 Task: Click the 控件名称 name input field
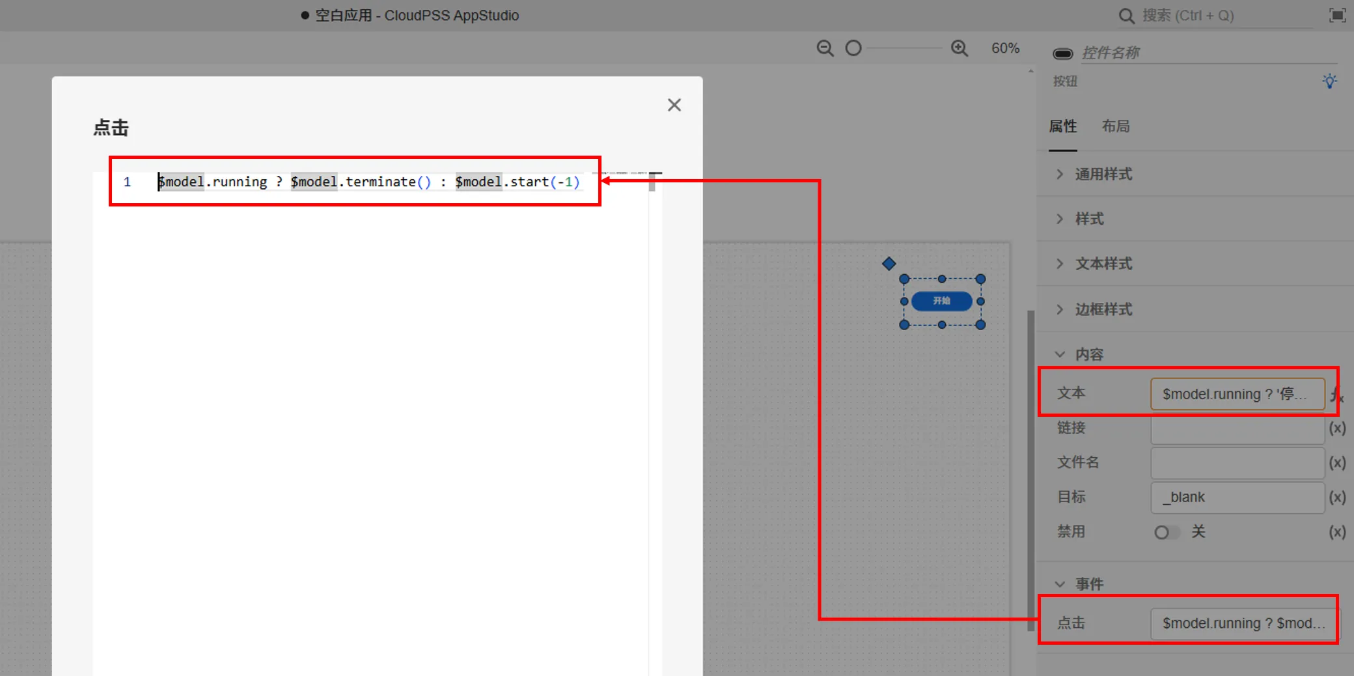coord(1211,53)
